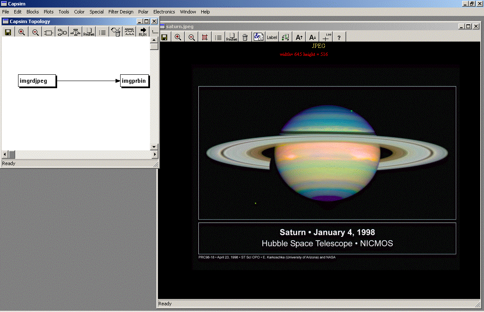Open the Electronics menu
The height and width of the screenshot is (312, 484).
(164, 12)
